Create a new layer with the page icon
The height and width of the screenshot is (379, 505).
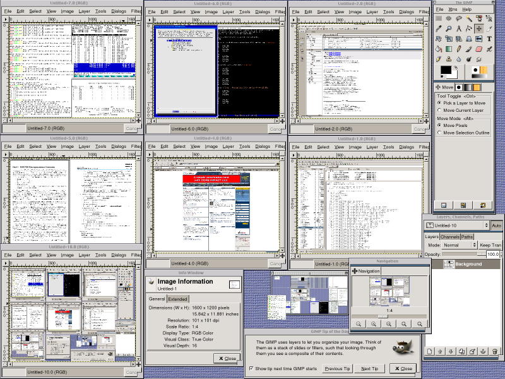[x=429, y=351]
